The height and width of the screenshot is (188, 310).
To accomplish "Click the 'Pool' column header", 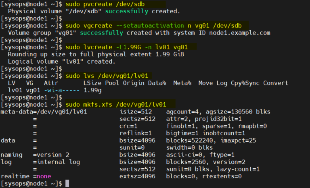I will click(x=112, y=83).
